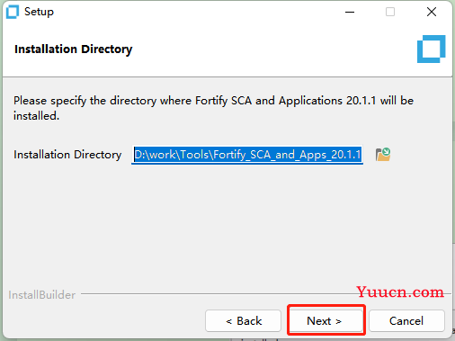Click the bold "Installation Directory" heading
The height and width of the screenshot is (341, 455).
point(74,49)
